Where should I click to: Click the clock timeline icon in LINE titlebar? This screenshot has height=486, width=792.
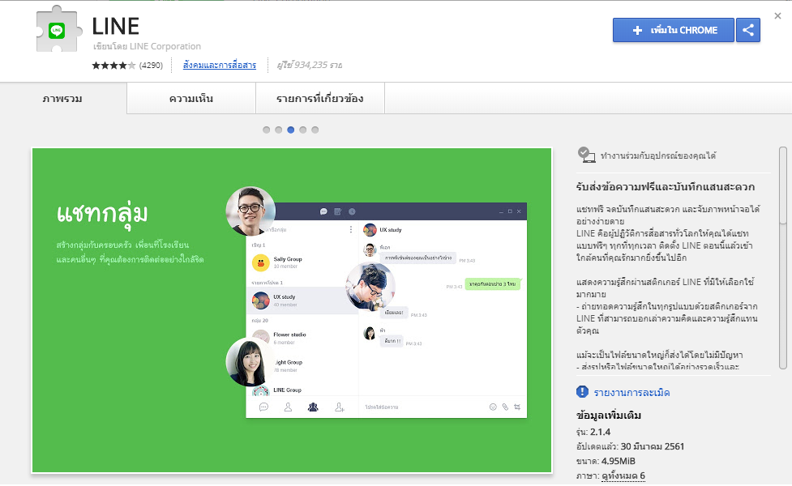pos(352,211)
